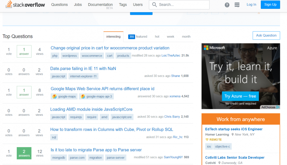Click the Try Azure — free button
Image resolution: width=287 pixels, height=165 pixels.
pos(240,96)
